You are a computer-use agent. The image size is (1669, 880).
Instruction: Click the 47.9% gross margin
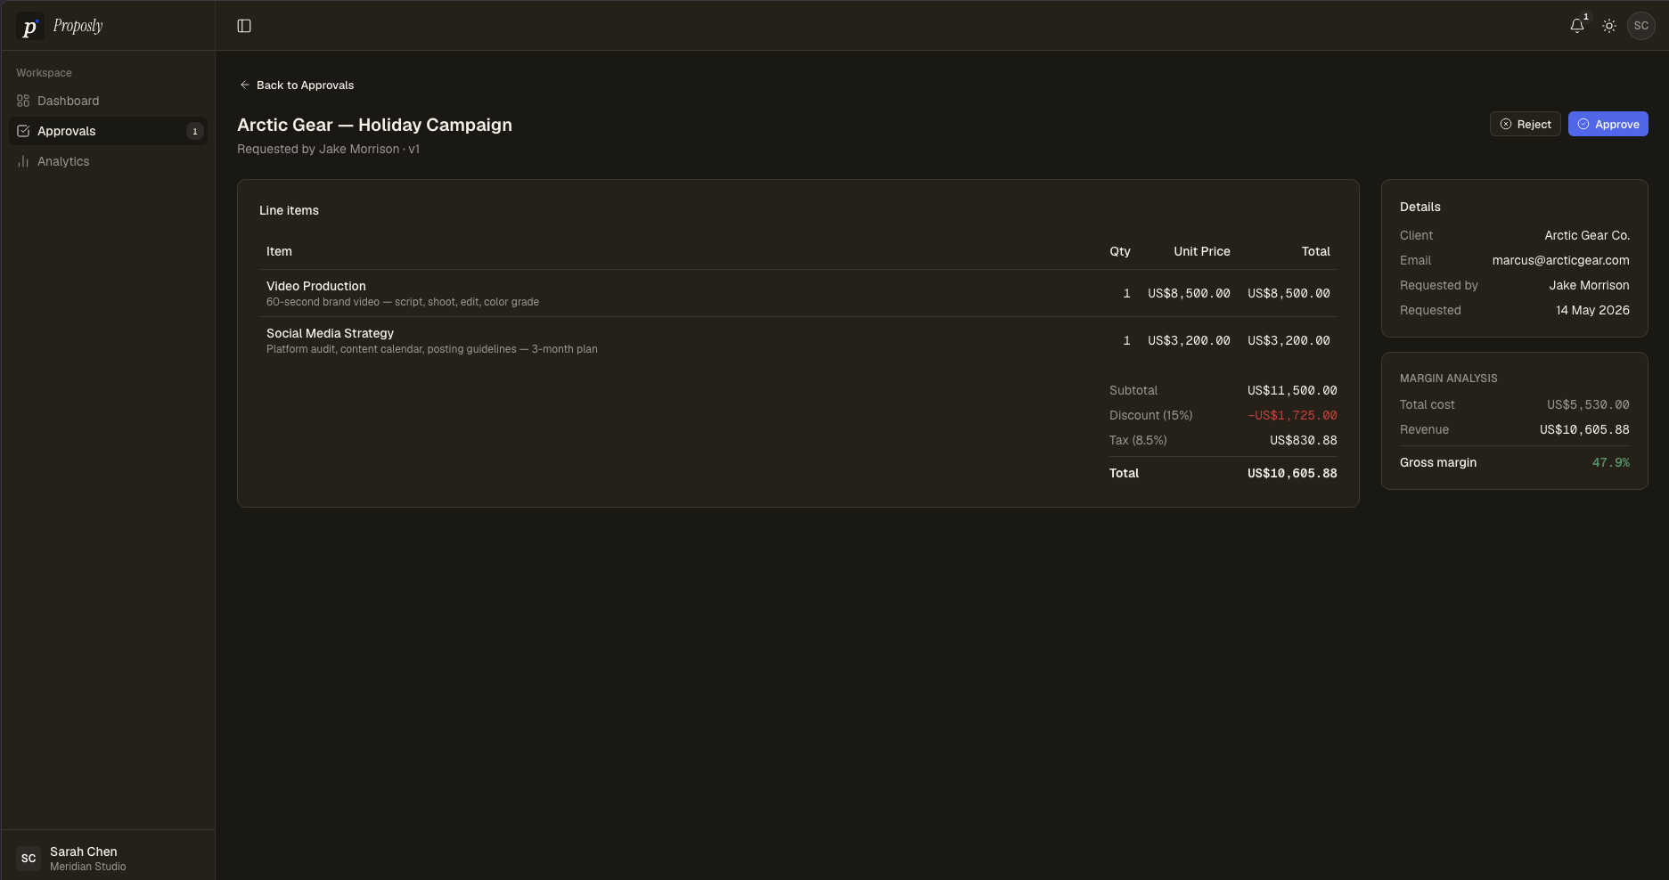point(1610,462)
